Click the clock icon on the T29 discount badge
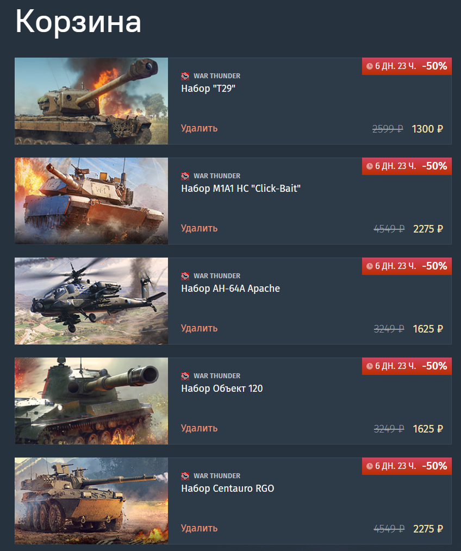461x551 pixels. (370, 66)
